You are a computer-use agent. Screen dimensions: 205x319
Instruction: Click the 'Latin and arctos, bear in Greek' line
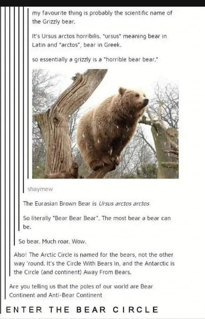pyautogui.click(x=77, y=45)
